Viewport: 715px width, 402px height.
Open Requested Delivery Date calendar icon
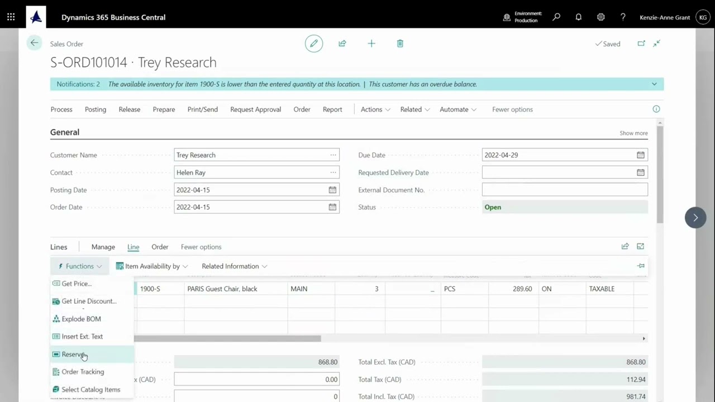point(641,173)
